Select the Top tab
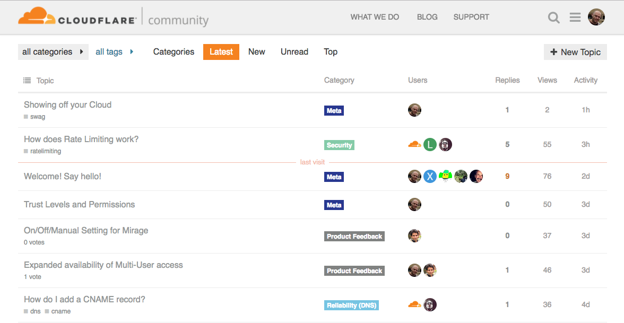Viewport: 624px width, 323px height. tap(330, 52)
